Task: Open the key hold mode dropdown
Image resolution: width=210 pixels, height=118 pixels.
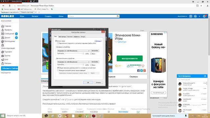Action: (x=74, y=73)
